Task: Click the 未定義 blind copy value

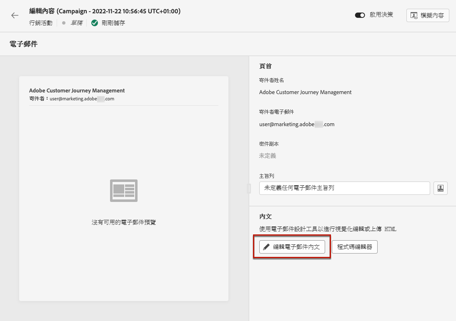Action: [268, 156]
